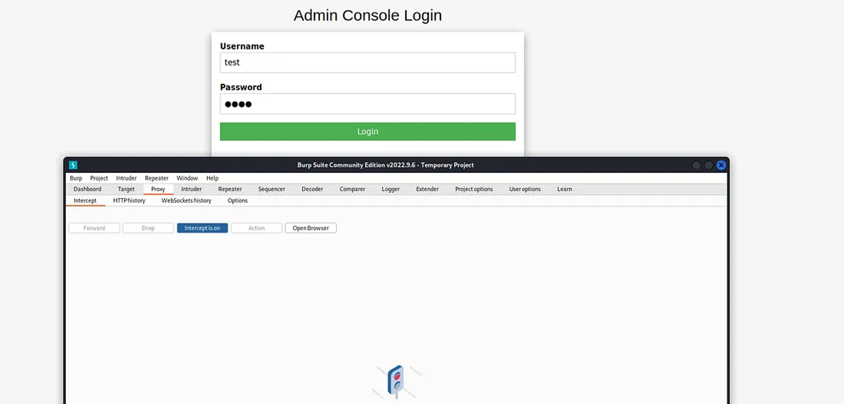Switch to the Learn tab

[x=564, y=189]
